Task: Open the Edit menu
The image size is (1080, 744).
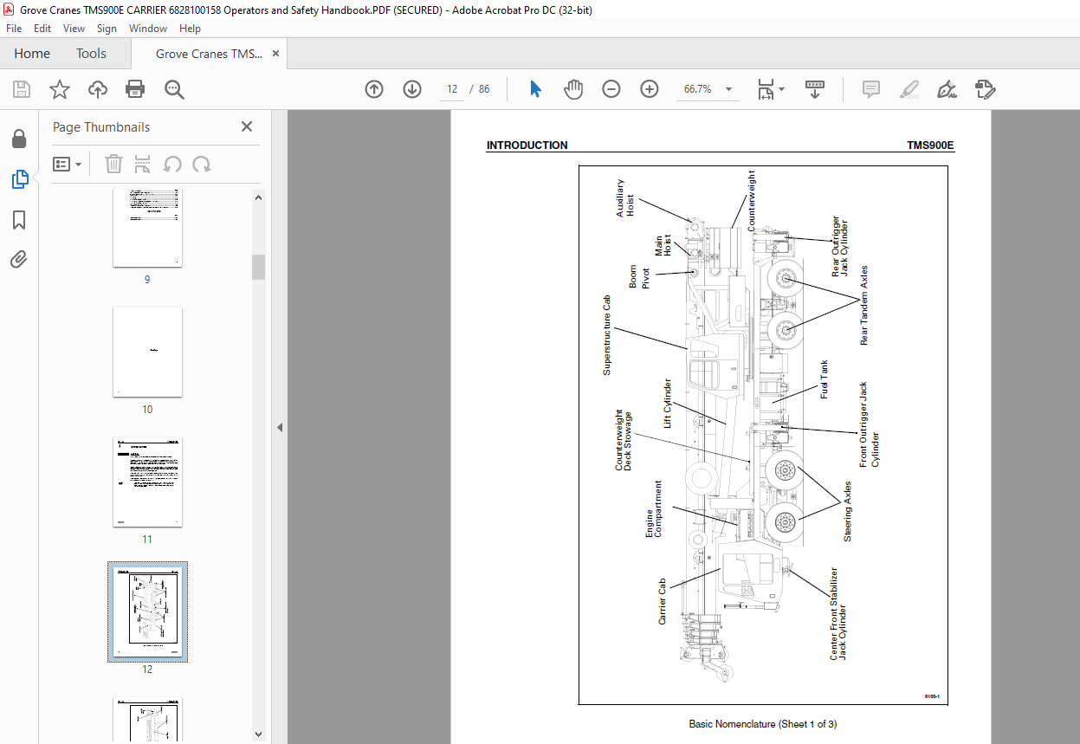Action: click(43, 29)
